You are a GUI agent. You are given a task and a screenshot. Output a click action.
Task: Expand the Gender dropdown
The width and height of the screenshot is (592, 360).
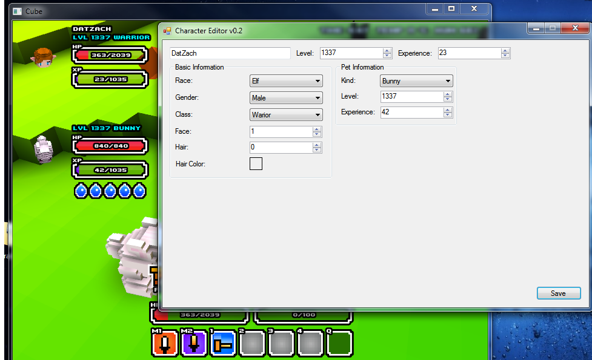click(x=286, y=98)
